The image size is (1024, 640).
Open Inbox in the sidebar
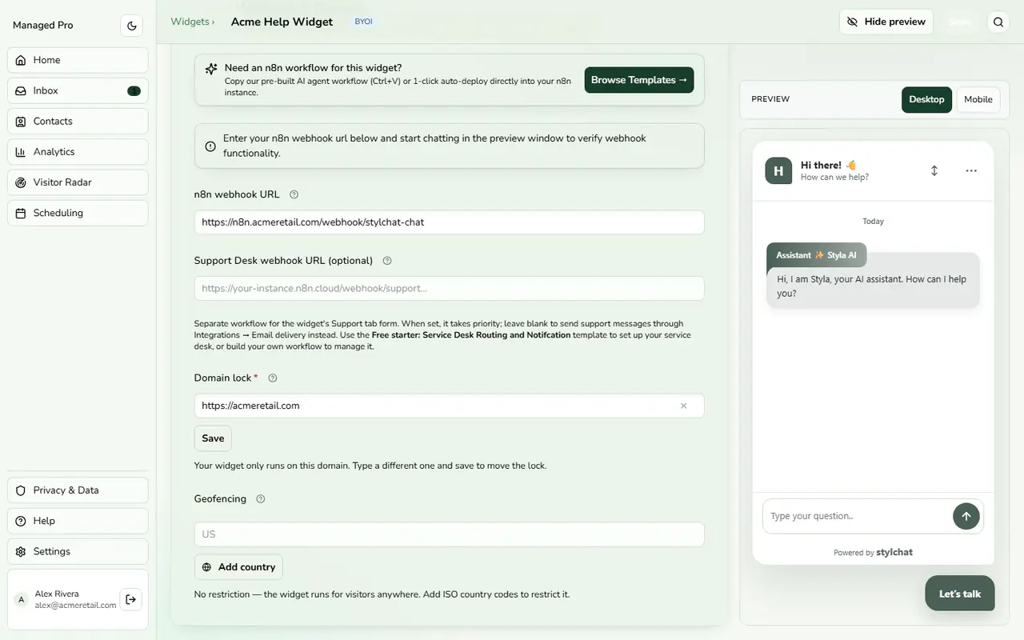pyautogui.click(x=78, y=90)
